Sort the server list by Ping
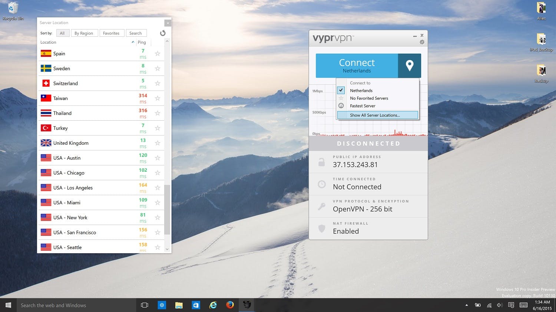This screenshot has width=556, height=312. coord(144,42)
